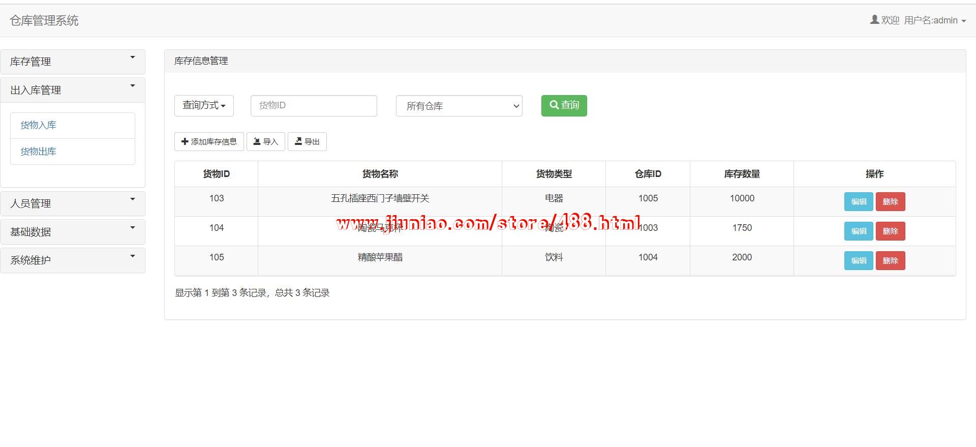Click the 仓库管理系统 title link
976x447 pixels.
tap(44, 20)
